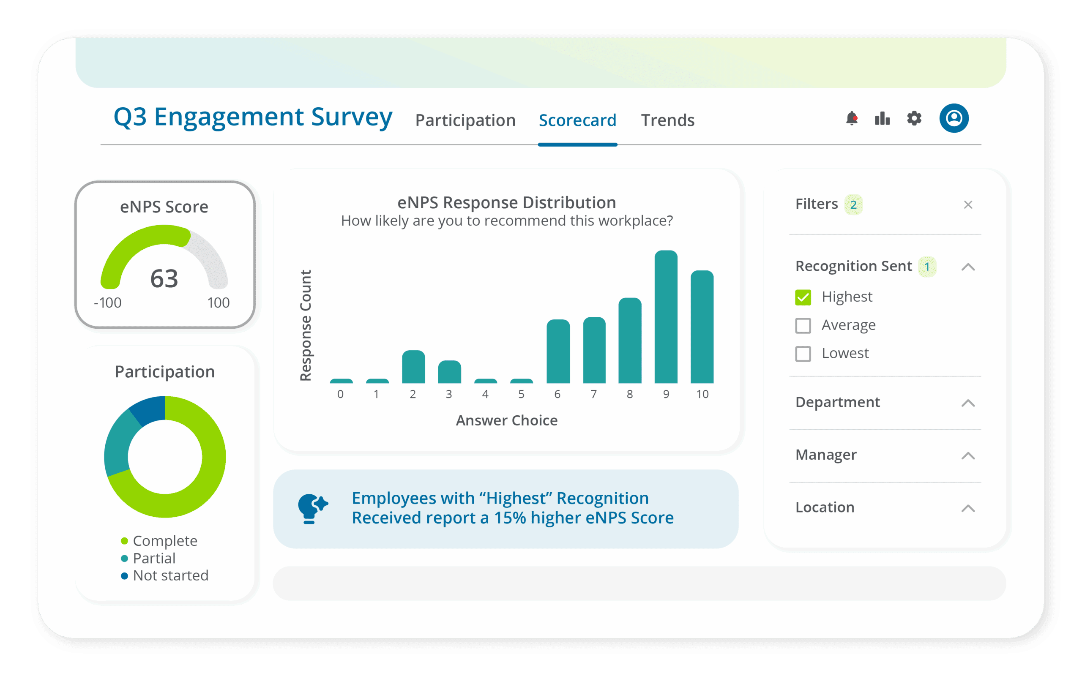Expand the Manager filter section
The width and height of the screenshot is (1082, 676).
coord(968,455)
